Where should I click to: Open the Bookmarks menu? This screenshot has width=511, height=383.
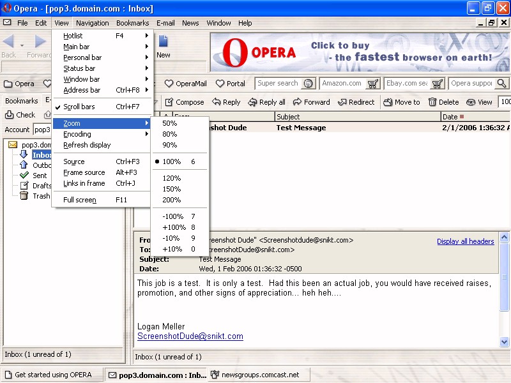133,23
